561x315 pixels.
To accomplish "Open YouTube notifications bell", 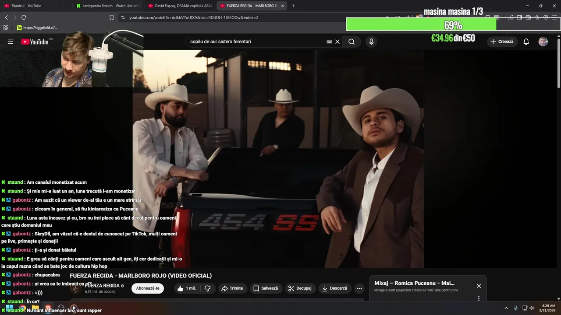I will point(526,42).
